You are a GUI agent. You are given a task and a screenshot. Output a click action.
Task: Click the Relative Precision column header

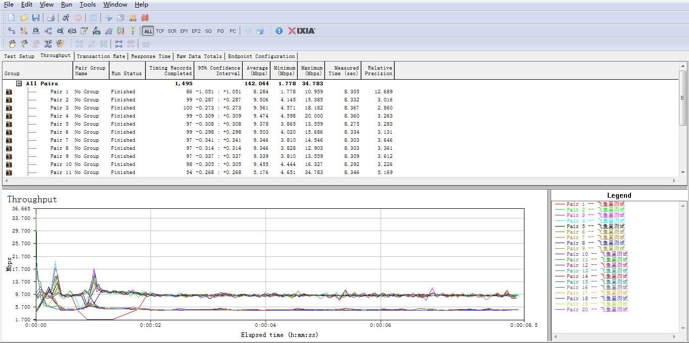coord(378,71)
